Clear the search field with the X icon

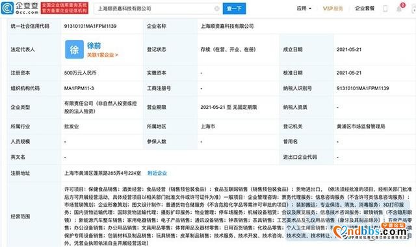216,8
